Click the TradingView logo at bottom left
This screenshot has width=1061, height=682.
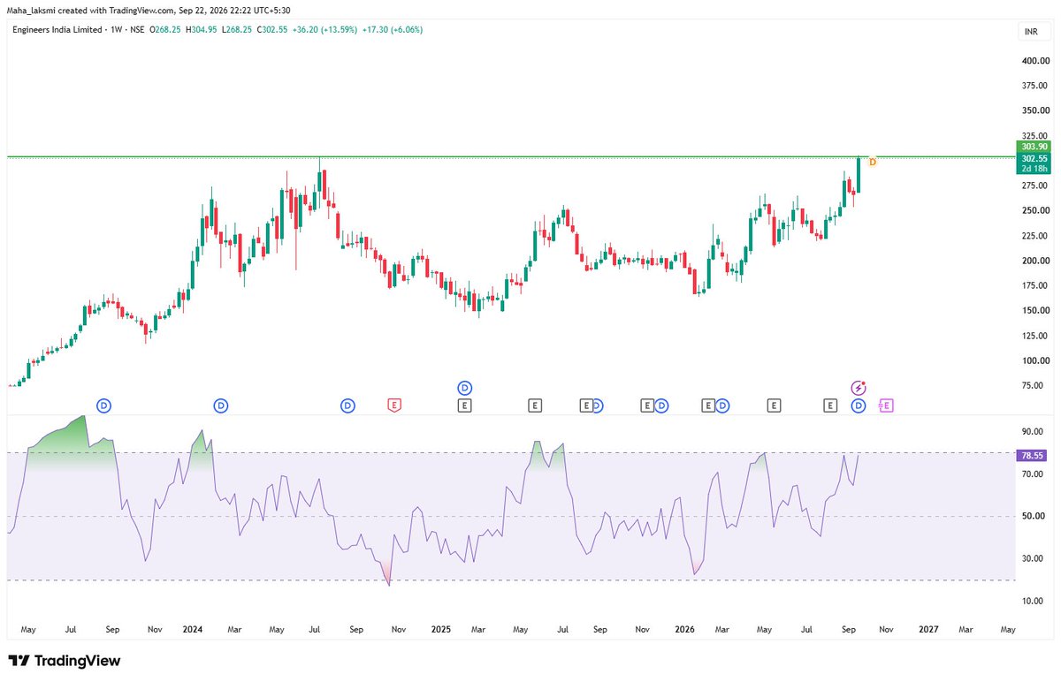65,661
